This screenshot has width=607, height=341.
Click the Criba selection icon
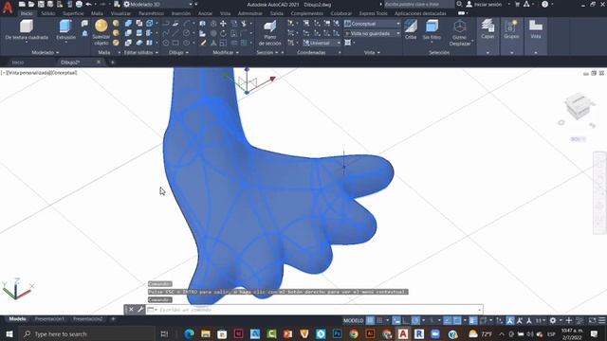pos(411,27)
